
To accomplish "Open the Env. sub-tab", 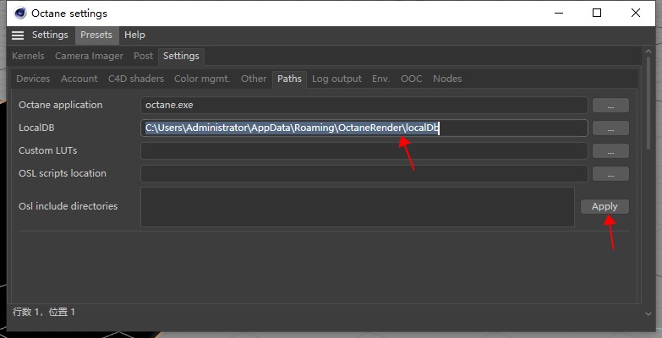I will point(380,79).
